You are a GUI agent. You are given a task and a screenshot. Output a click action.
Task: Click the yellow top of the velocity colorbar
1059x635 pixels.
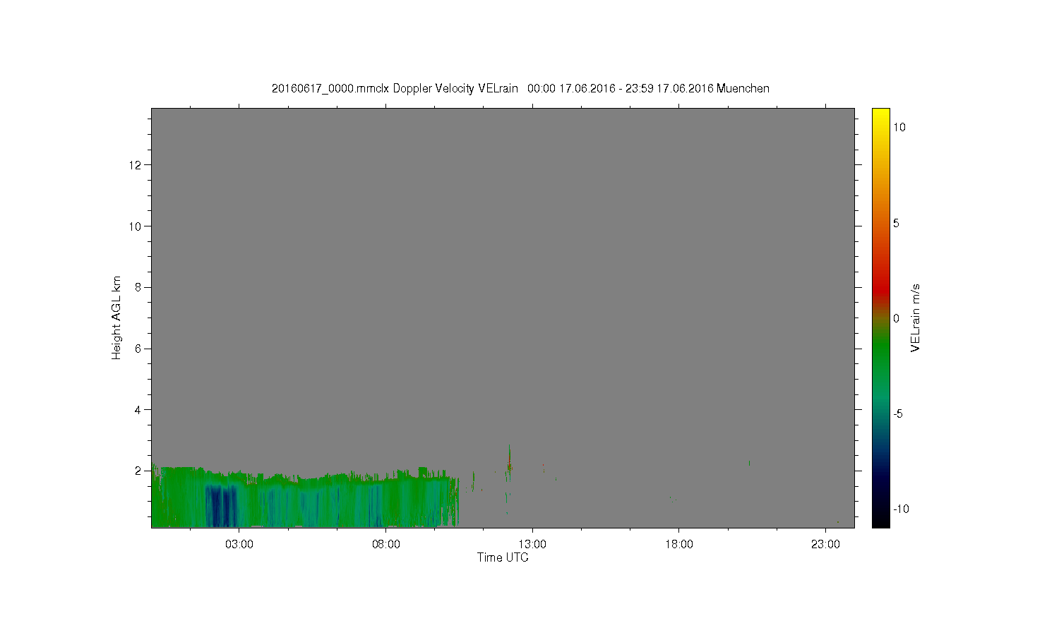(880, 114)
